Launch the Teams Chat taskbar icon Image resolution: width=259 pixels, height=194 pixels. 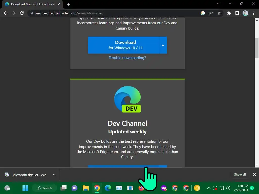tap(75, 188)
